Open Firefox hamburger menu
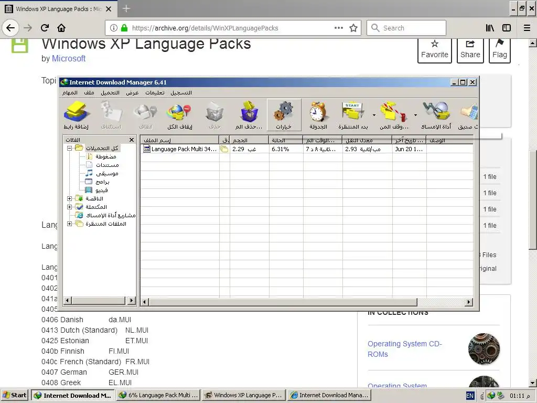Image resolution: width=537 pixels, height=403 pixels. coord(527,28)
